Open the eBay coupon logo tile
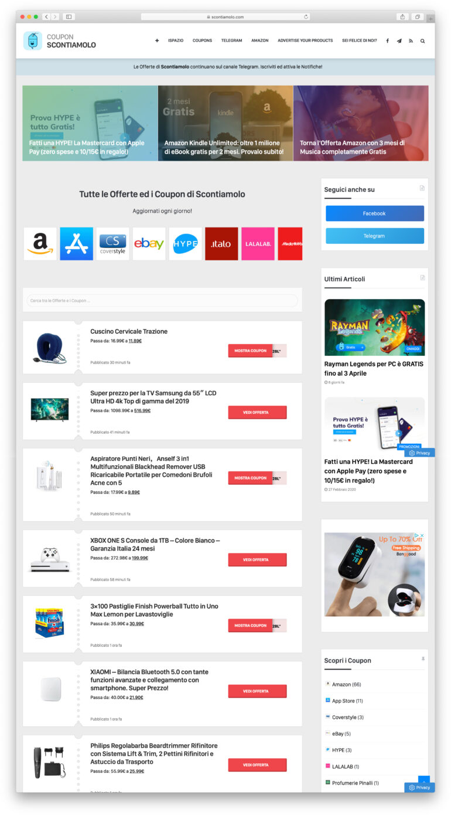451x815 pixels. 149,244
